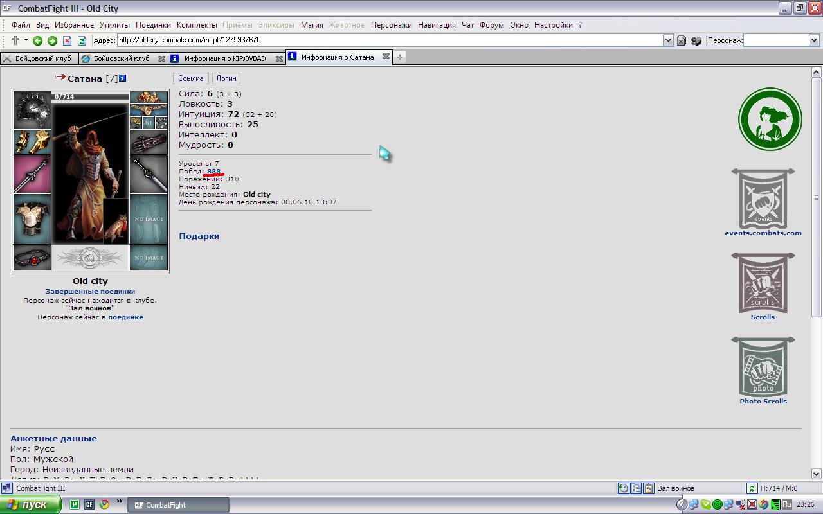The width and height of the screenshot is (823, 514).
Task: Click the green Forward navigation arrow
Action: pos(52,40)
